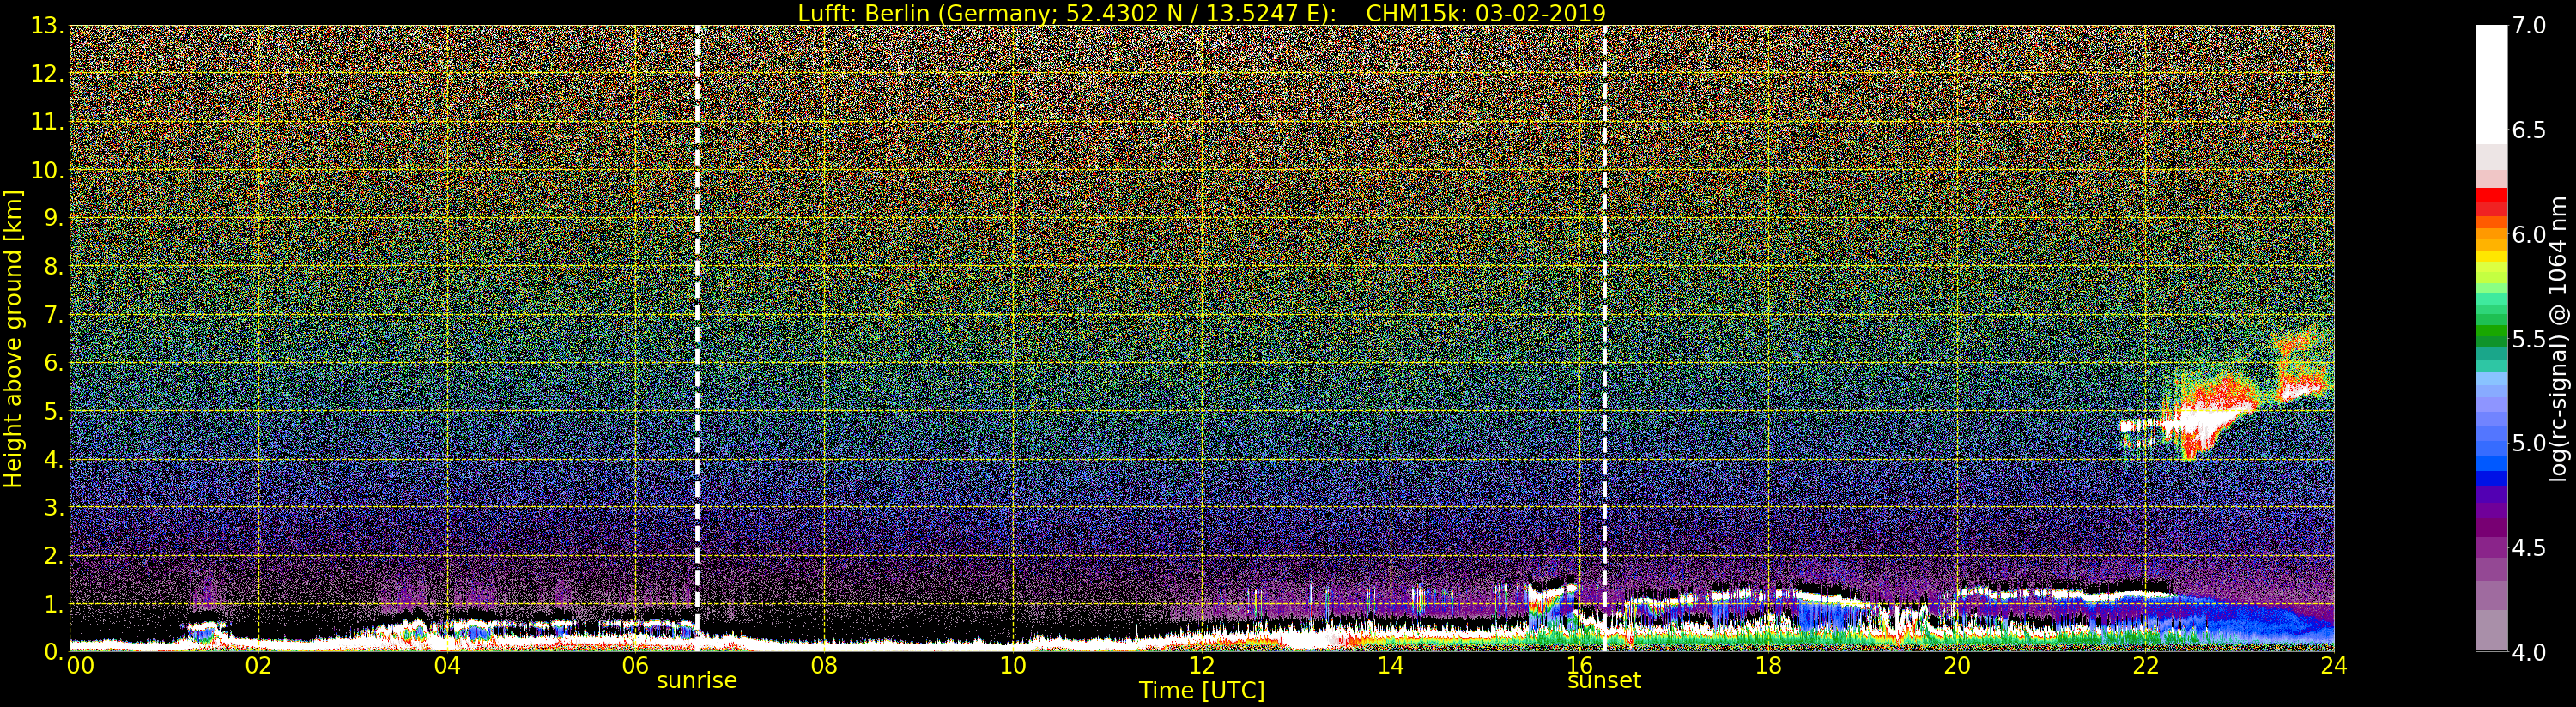Click the 18 hour tick on the time axis
The image size is (2576, 707).
click(x=1768, y=666)
